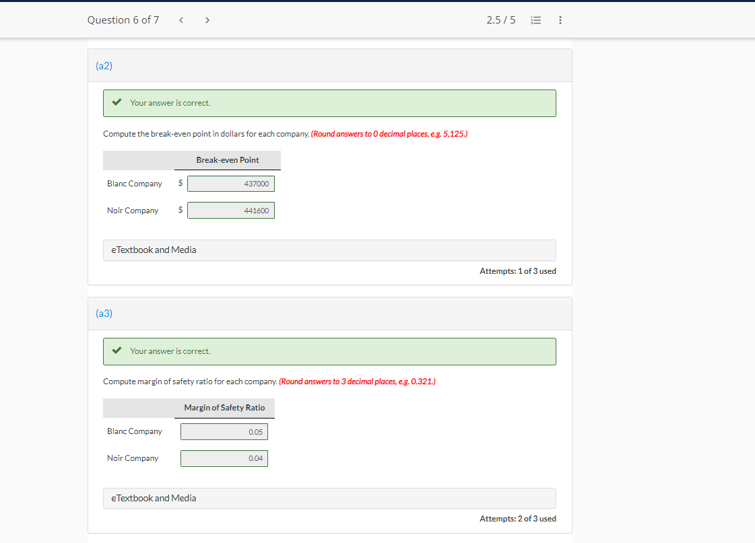Click the blue (a2) label link
The image size is (755, 543).
click(104, 65)
